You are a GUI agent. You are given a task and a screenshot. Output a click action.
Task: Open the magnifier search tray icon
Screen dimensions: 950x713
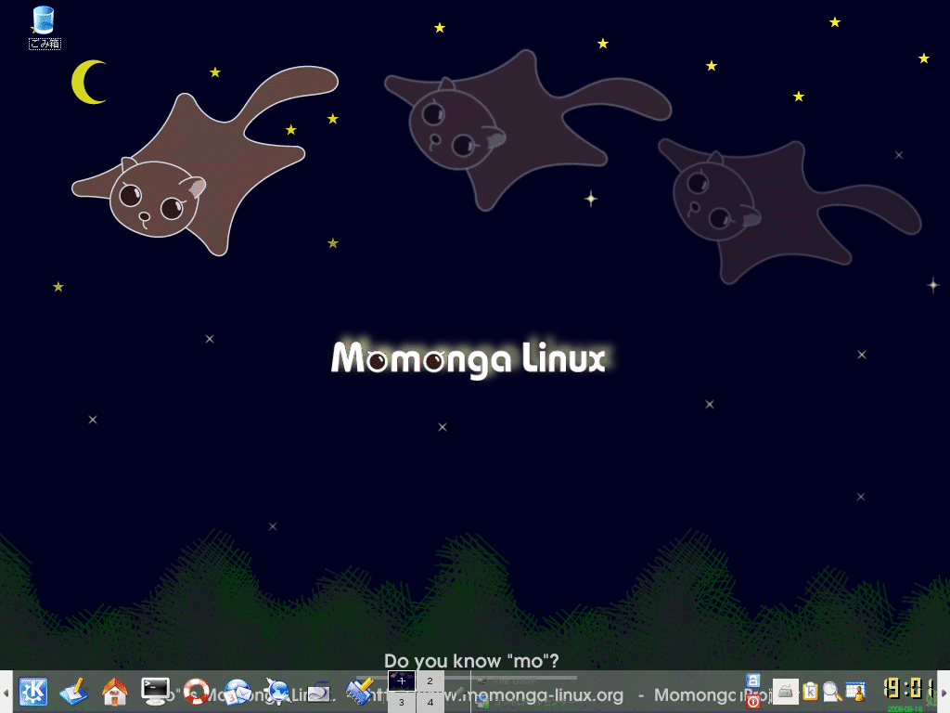click(832, 691)
